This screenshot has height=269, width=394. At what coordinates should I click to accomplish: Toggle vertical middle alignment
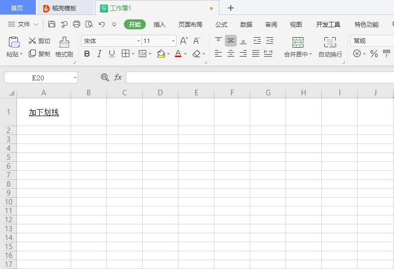pos(231,41)
